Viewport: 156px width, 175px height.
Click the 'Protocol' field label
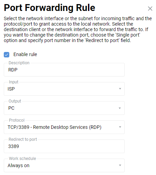coord(17,120)
